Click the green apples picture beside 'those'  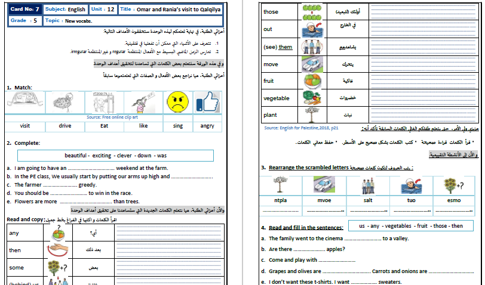(x=312, y=12)
